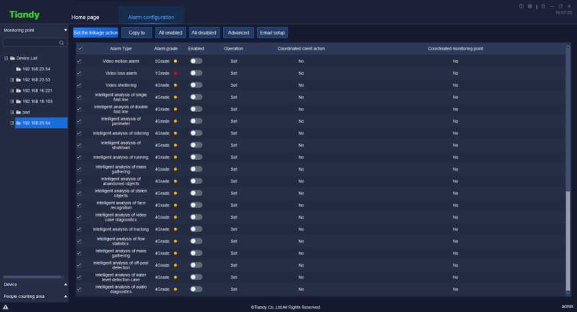Click the lock icon in title bar
The image size is (577, 312).
point(543,6)
